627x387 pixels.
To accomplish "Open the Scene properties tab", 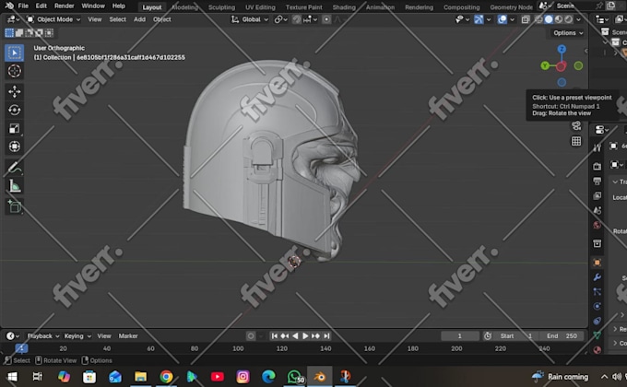I will (597, 210).
